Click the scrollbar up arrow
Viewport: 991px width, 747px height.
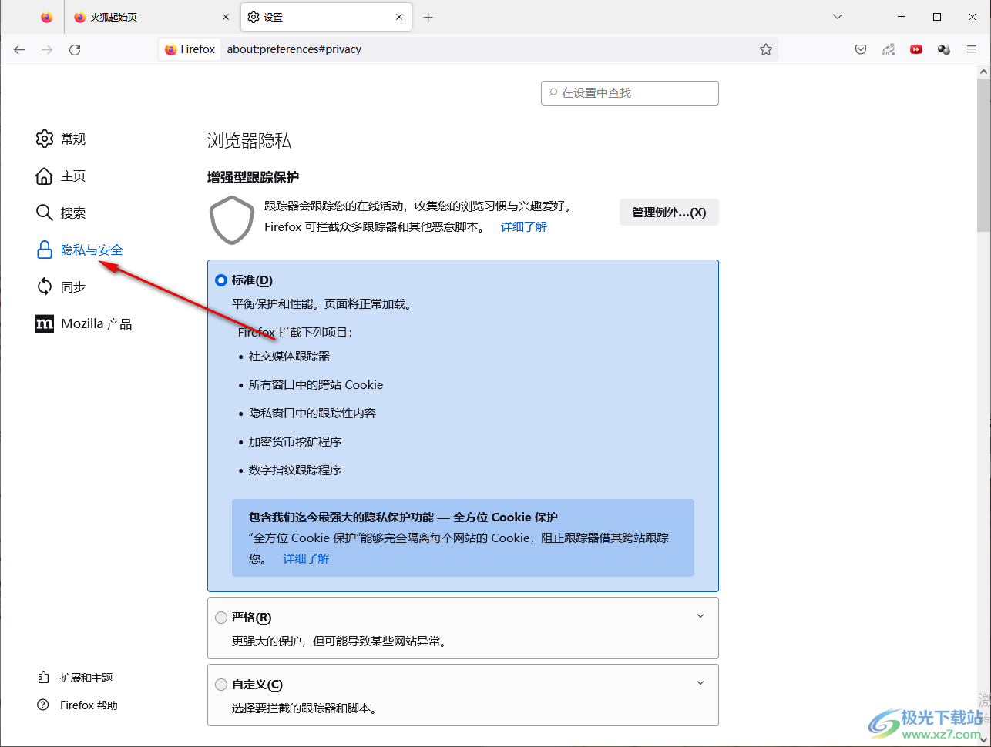pyautogui.click(x=983, y=72)
